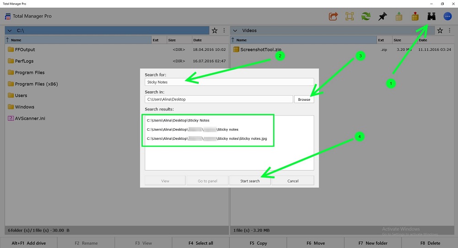Cancel the search dialog
This screenshot has width=458, height=248.
tap(293, 181)
